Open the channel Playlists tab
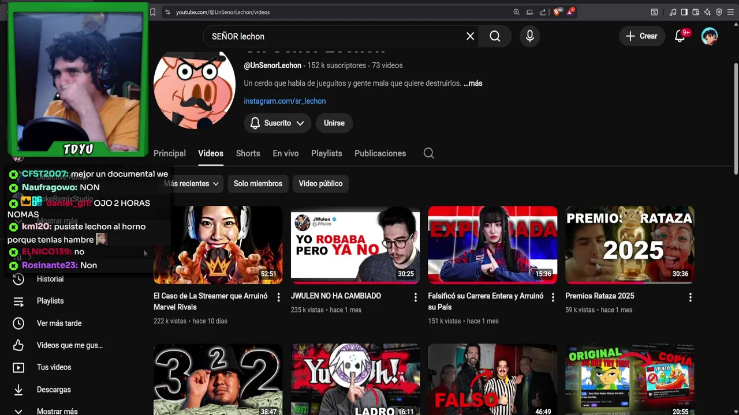The height and width of the screenshot is (415, 739). [327, 153]
